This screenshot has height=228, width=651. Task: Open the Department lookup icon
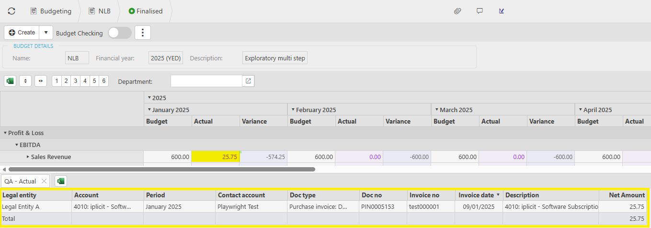coord(248,81)
